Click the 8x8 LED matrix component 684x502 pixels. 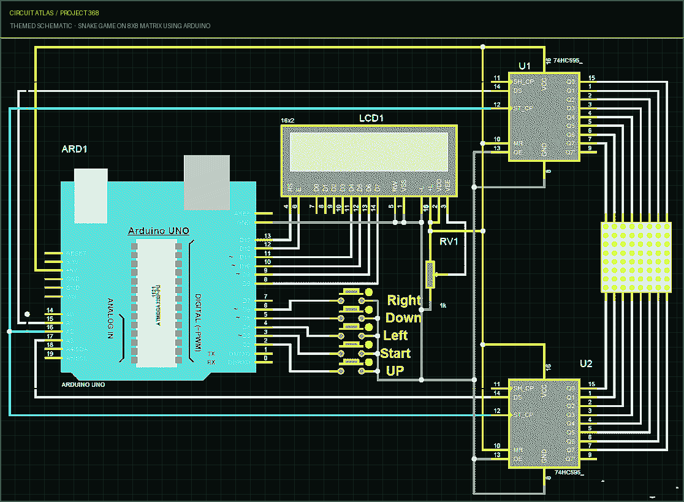pyautogui.click(x=636, y=257)
